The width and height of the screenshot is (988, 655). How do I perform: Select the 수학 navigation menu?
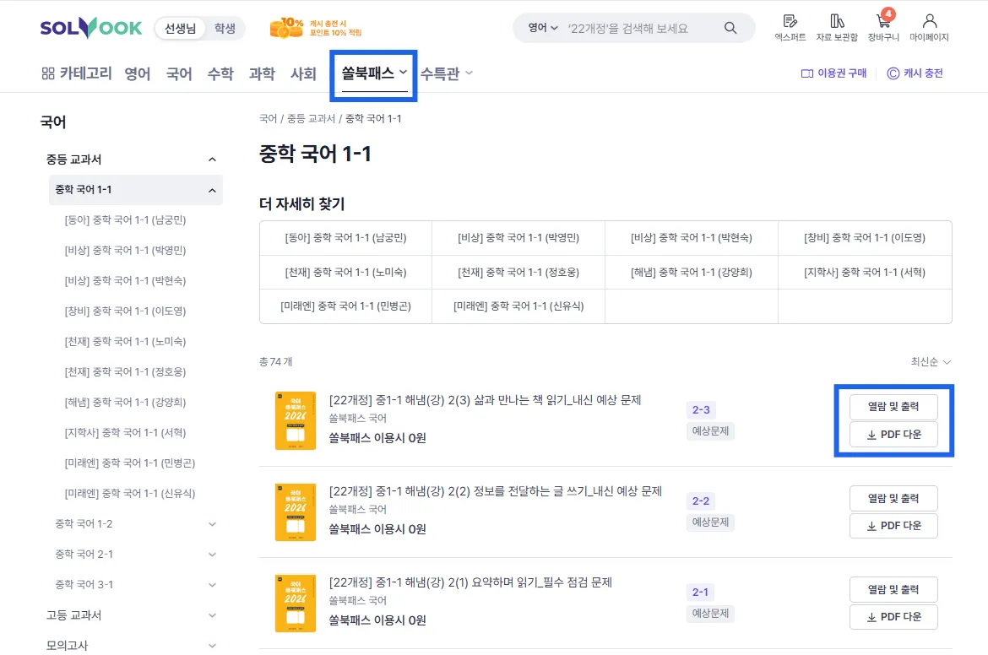pyautogui.click(x=220, y=73)
